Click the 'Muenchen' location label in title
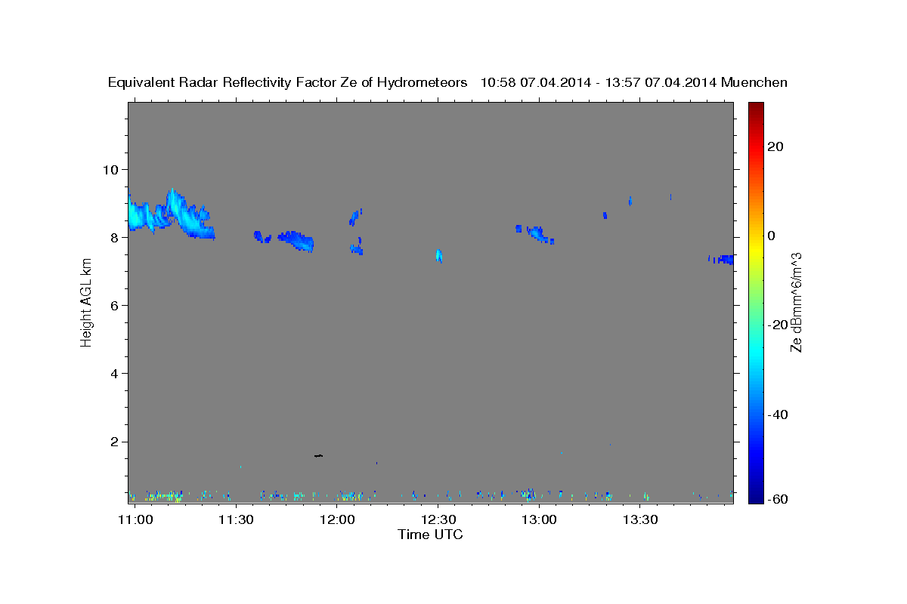This screenshot has width=907, height=604. [x=754, y=83]
